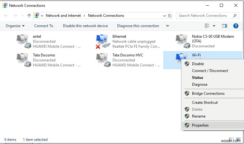Image resolution: width=244 pixels, height=144 pixels.
Task: Open the address bar history dropdown
Action: 164,16
